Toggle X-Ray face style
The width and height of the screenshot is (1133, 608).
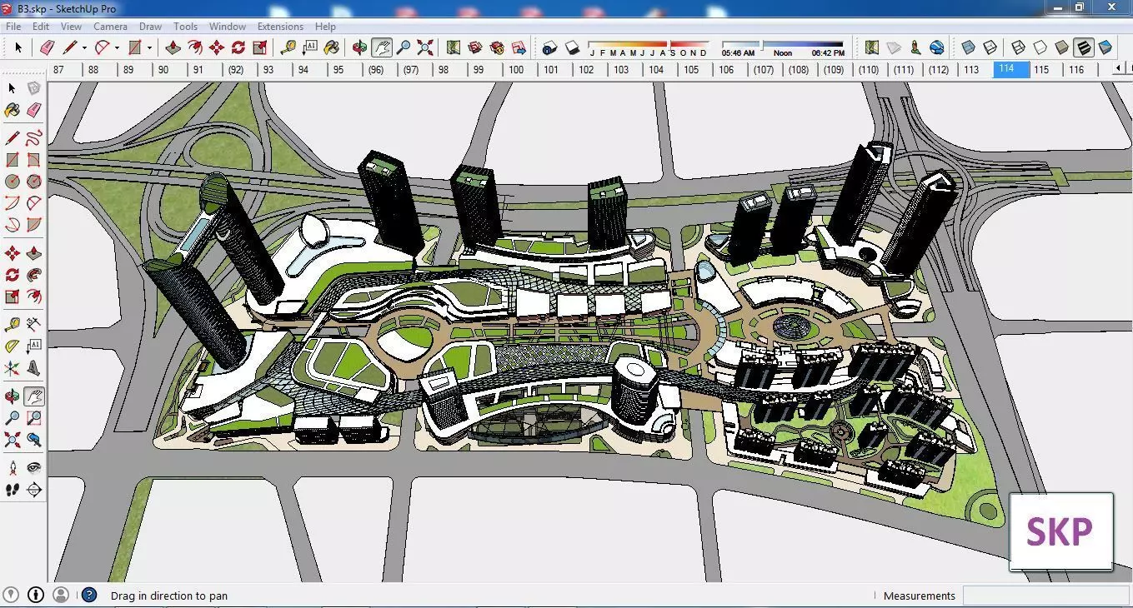pos(969,47)
